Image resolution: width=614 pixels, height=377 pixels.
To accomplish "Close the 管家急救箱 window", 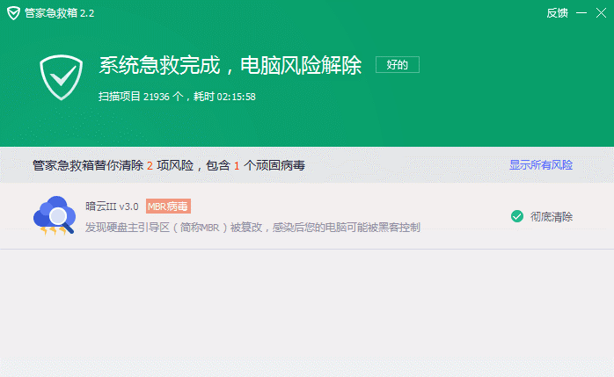I will 601,13.
